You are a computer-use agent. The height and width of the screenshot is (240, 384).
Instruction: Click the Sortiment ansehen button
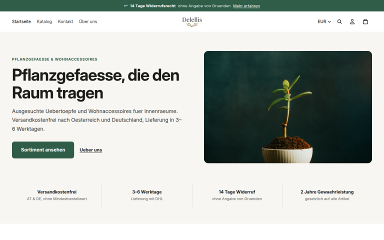click(43, 150)
